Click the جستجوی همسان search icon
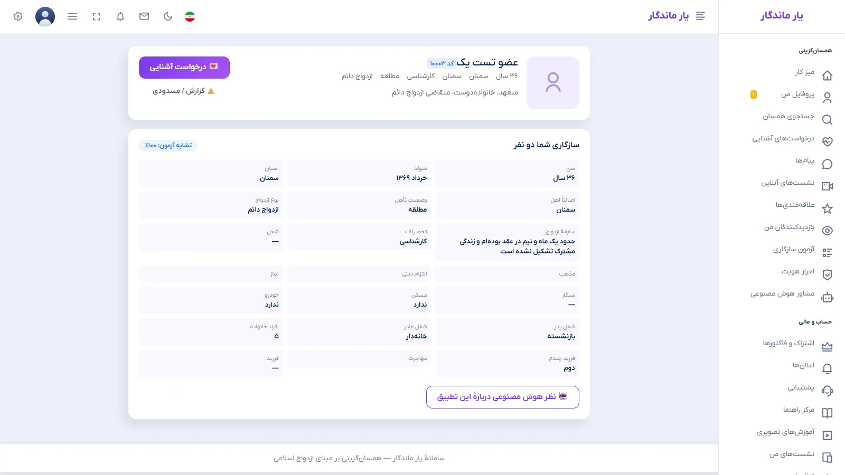 click(x=828, y=120)
